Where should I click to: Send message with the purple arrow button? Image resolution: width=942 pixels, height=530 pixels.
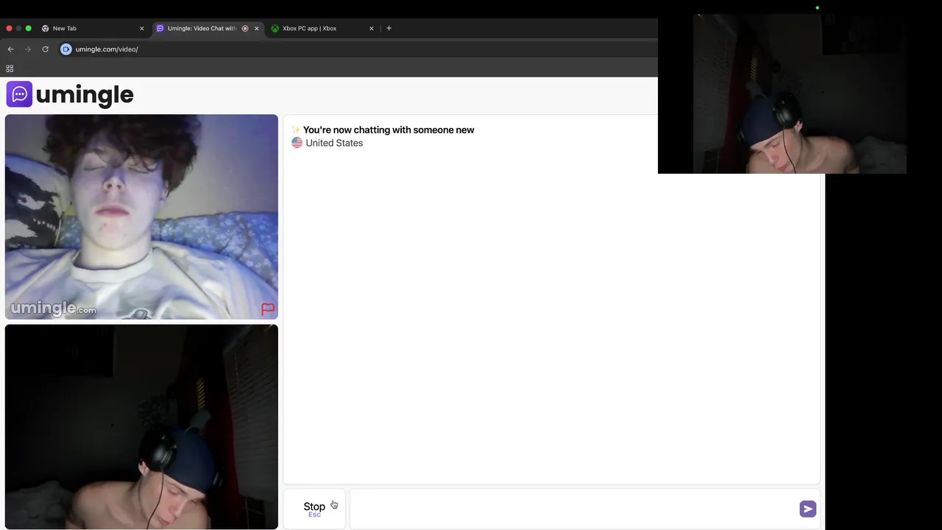tap(807, 509)
